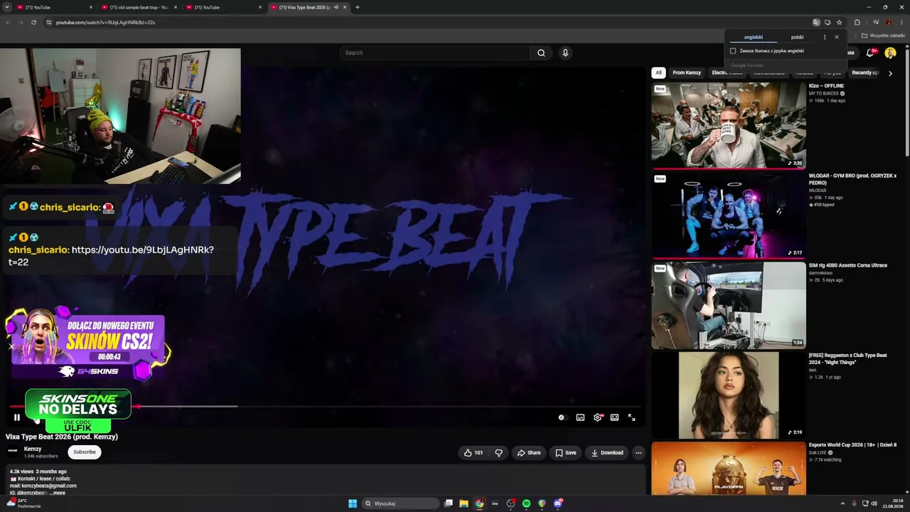Open more actions three-dot menu under video
Screen dimensions: 910x512
[x=638, y=453]
